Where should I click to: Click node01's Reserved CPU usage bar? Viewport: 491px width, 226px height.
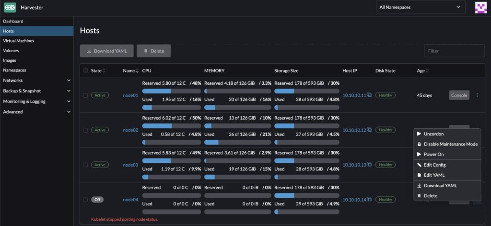tap(171, 91)
